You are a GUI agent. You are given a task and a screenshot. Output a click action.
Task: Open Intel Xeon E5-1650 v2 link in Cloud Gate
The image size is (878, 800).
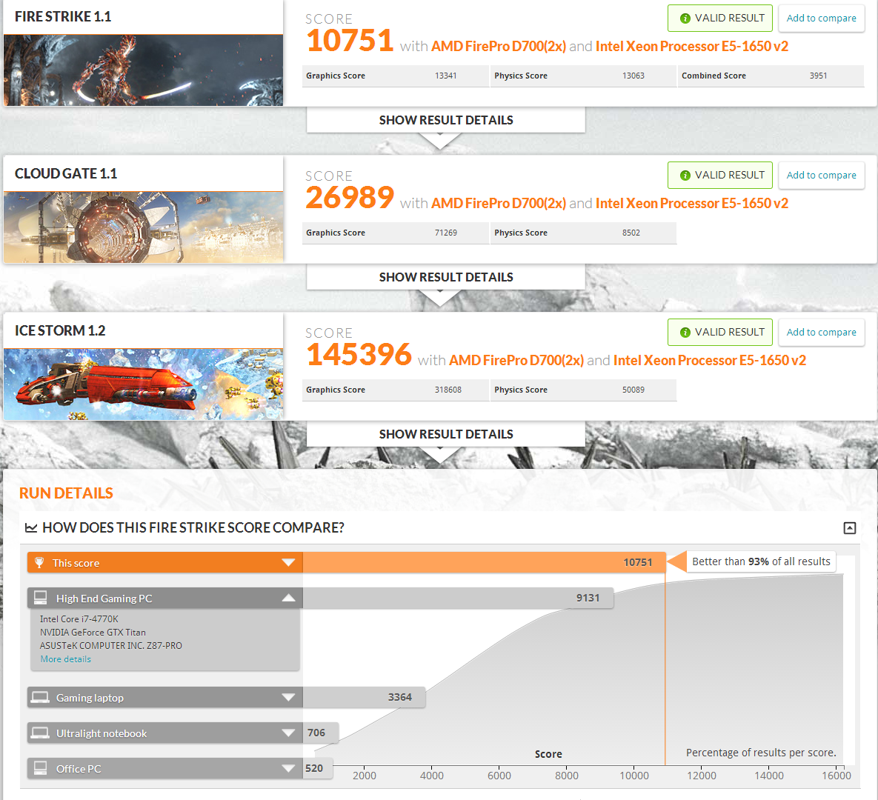691,203
